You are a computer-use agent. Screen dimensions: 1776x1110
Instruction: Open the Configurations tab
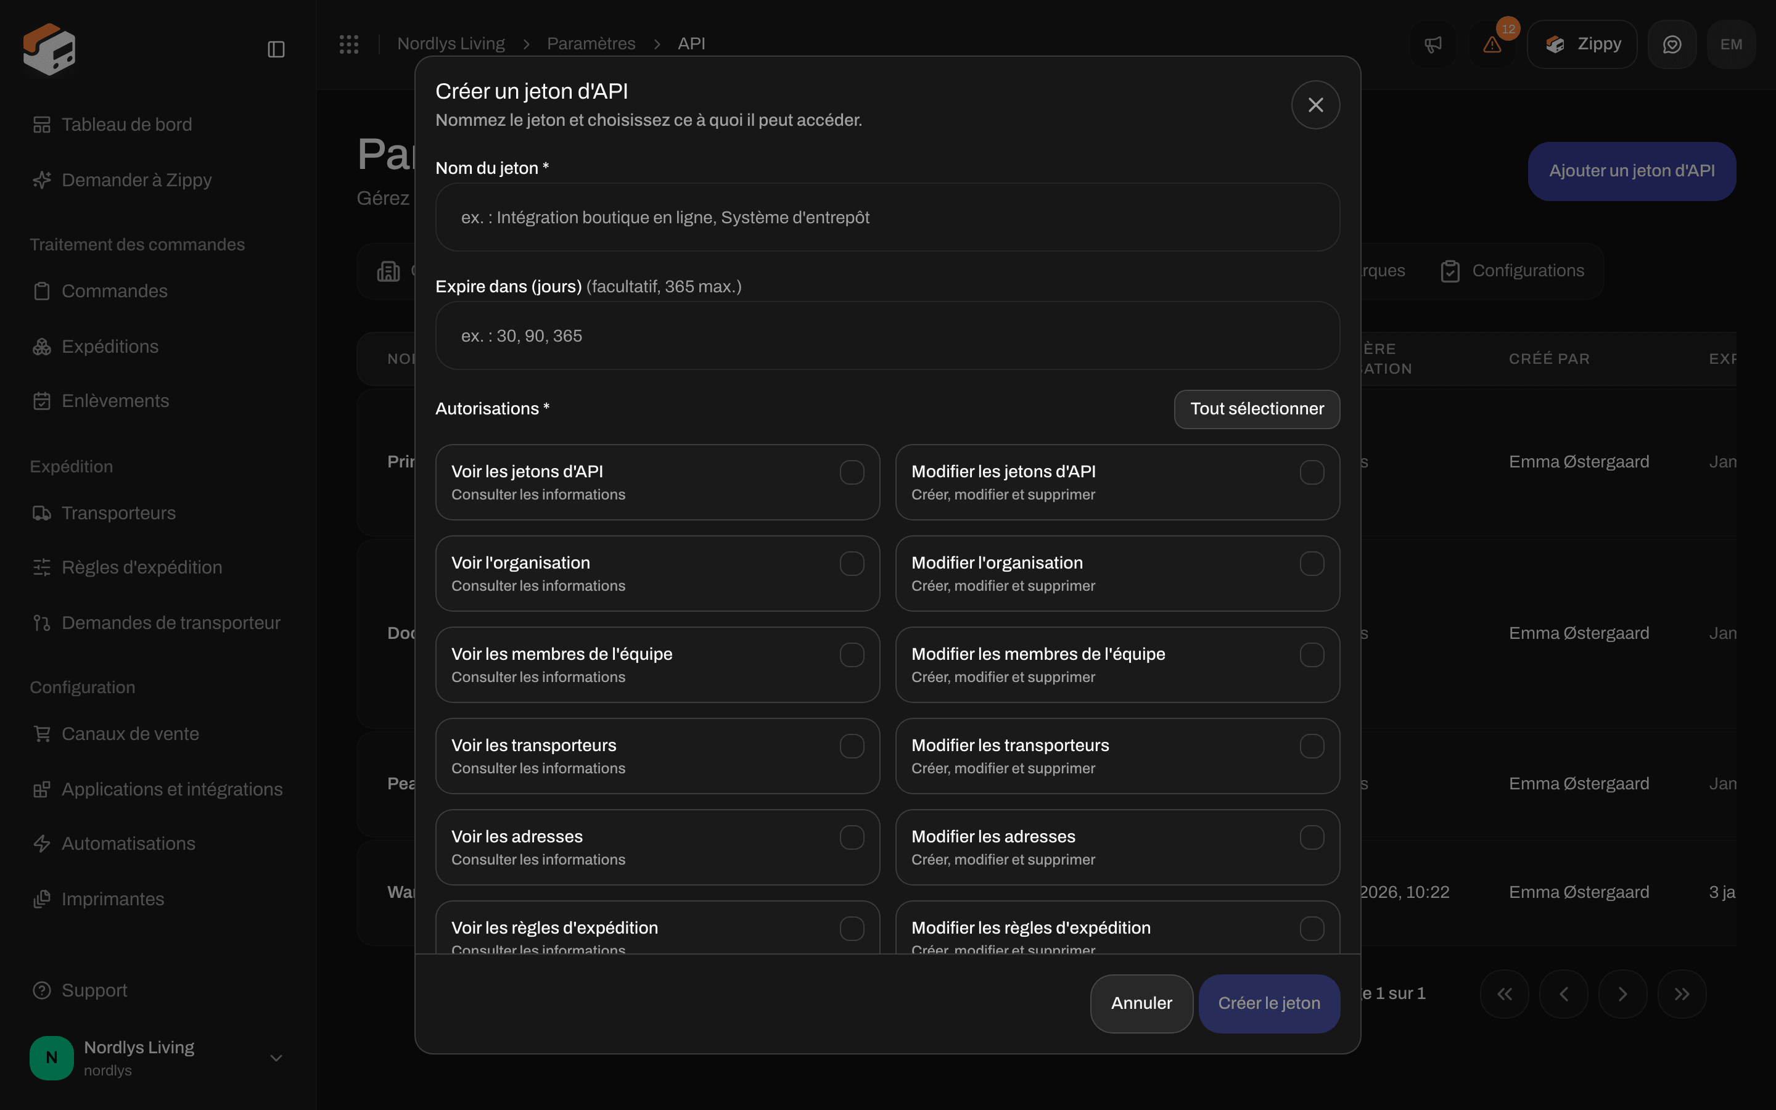(1512, 271)
